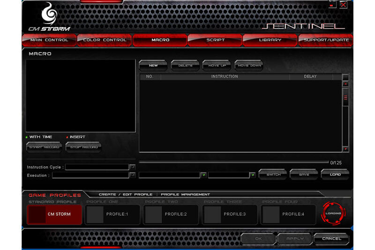Click the Stop Record button
Viewport: 375px width, 250px height.
83,147
